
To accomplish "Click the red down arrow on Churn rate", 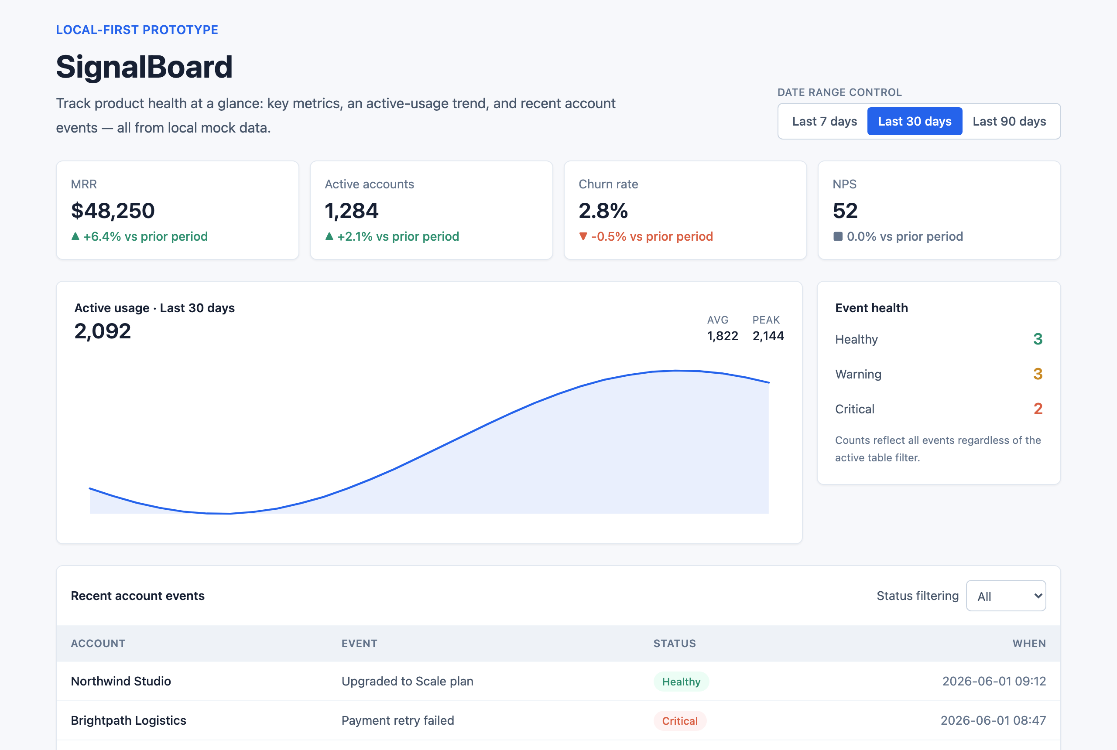I will (583, 236).
